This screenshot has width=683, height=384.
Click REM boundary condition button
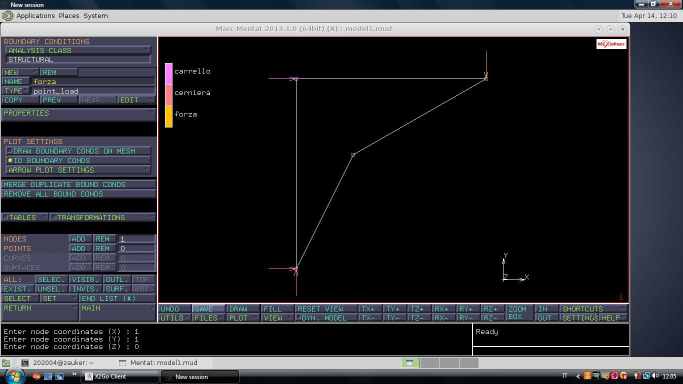[x=59, y=72]
